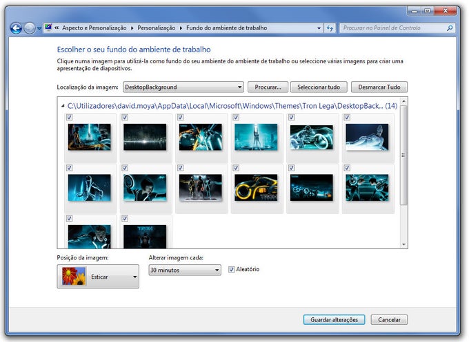Click Seleccionar tudo button
Image resolution: width=469 pixels, height=342 pixels.
tap(319, 87)
